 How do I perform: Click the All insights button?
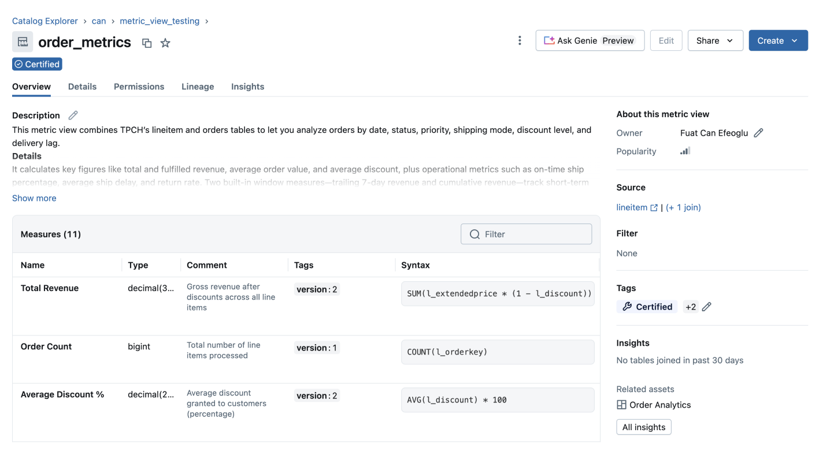tap(643, 427)
